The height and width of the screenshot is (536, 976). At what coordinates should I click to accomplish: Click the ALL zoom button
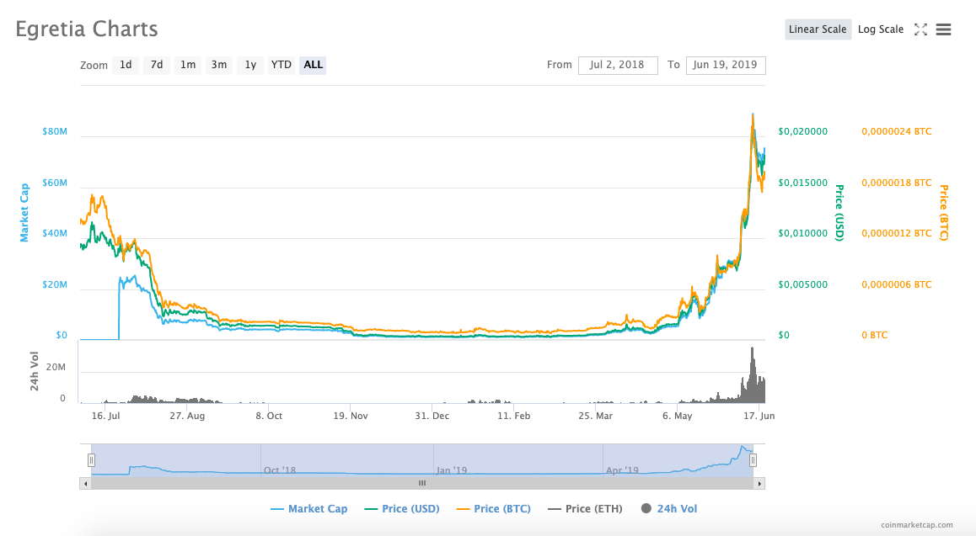(x=312, y=65)
